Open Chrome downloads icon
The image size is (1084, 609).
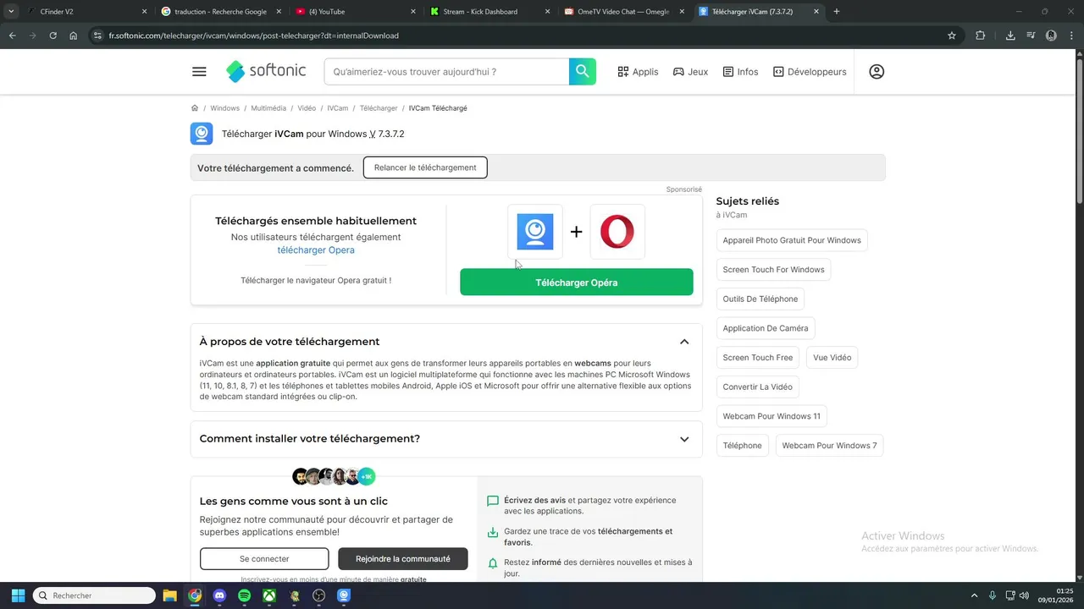coord(1010,36)
